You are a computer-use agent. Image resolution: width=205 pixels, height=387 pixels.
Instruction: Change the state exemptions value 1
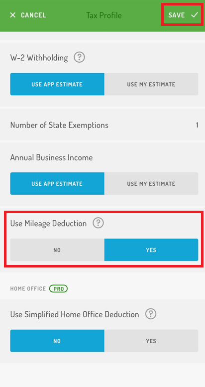197,125
